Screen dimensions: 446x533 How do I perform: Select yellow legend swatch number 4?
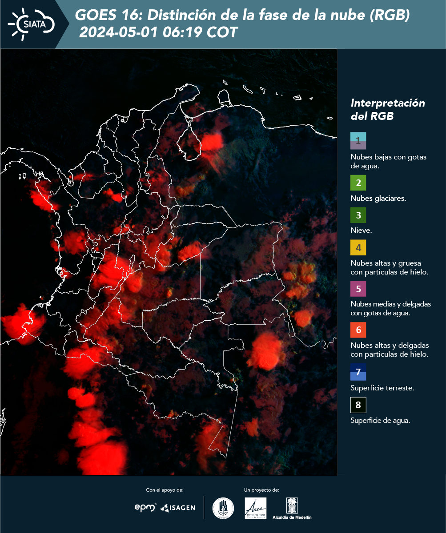[358, 247]
